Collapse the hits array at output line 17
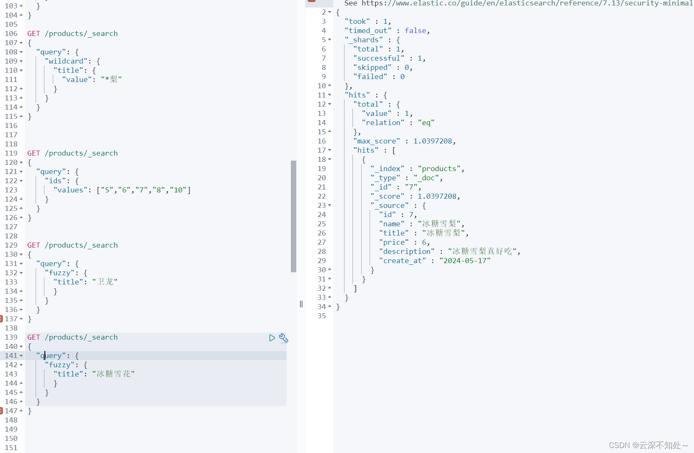Viewport: 694px width, 453px height. (x=329, y=150)
